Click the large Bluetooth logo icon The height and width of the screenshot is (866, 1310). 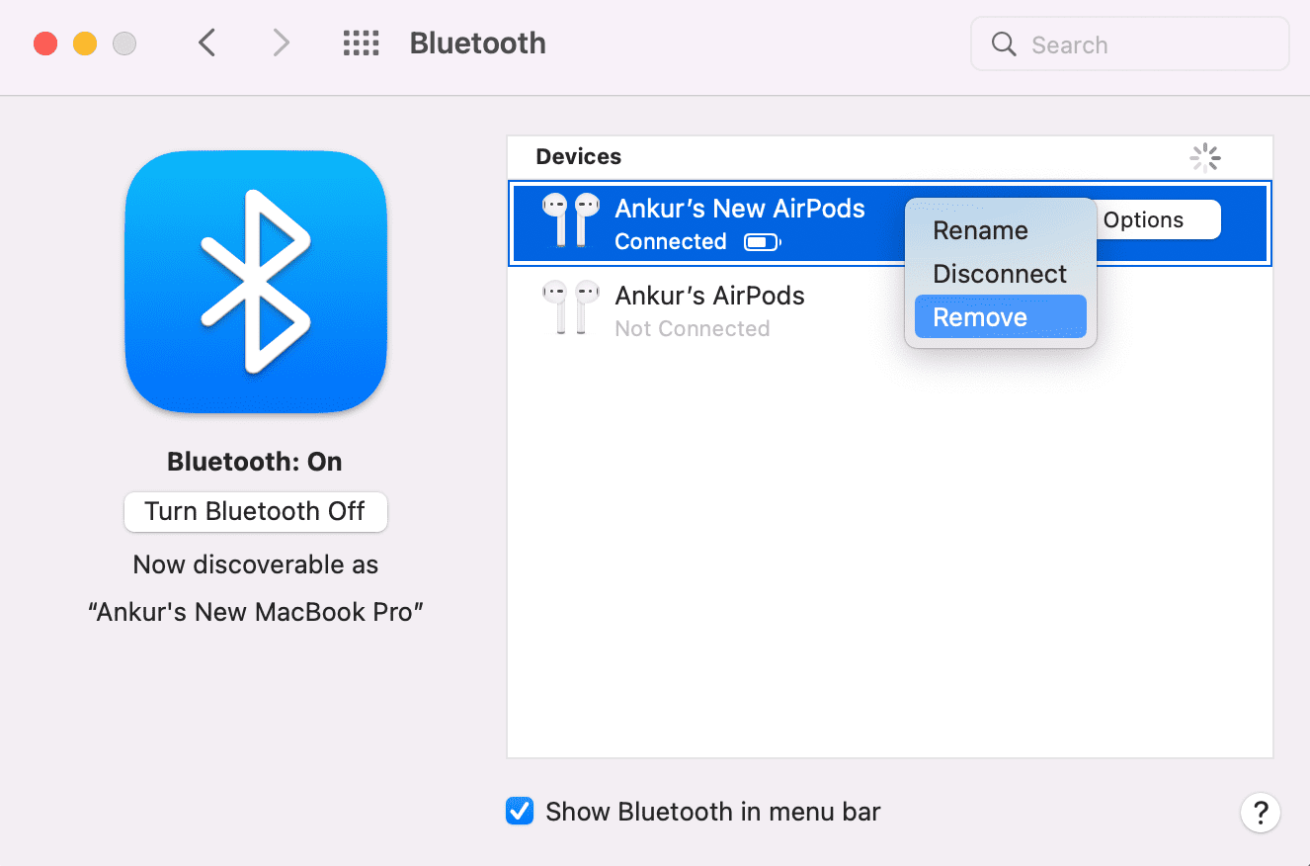pyautogui.click(x=256, y=282)
